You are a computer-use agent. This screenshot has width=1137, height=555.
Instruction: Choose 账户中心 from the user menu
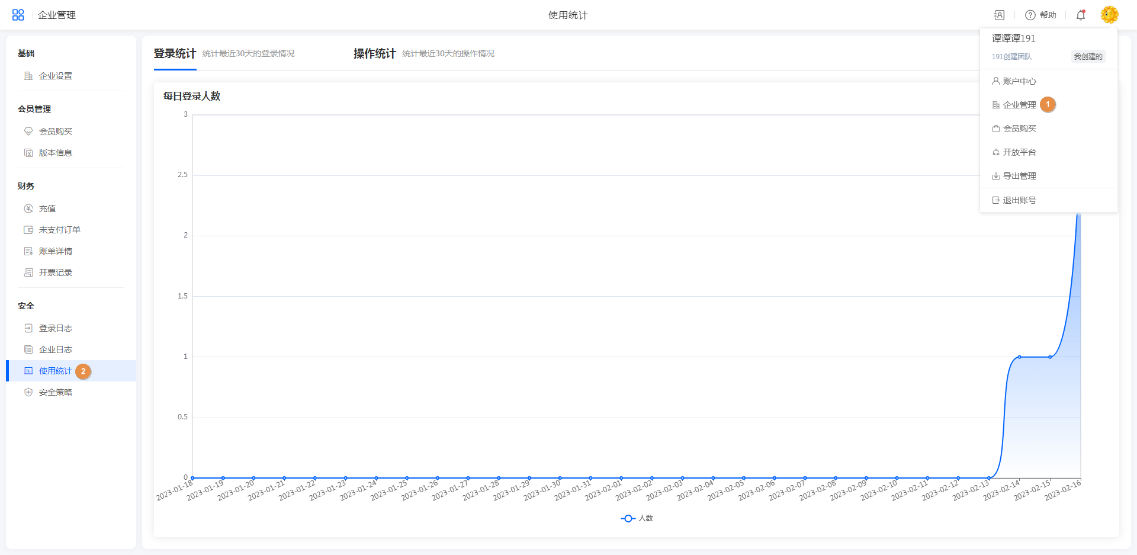click(1019, 81)
